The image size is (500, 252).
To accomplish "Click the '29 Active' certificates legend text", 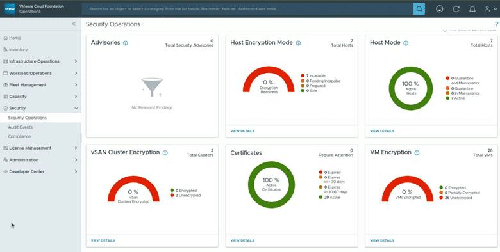I will 332,197.
